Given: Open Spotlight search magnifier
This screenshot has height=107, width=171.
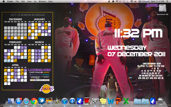Looking at the screenshot, I should (167, 1).
